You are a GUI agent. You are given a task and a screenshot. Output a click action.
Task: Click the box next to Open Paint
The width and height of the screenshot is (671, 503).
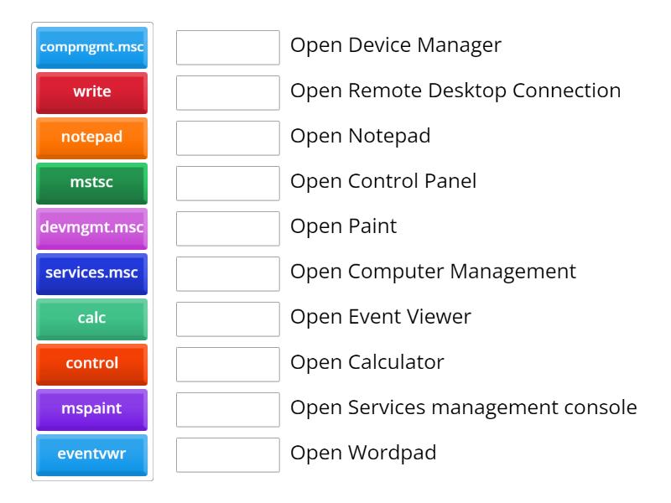click(x=228, y=229)
